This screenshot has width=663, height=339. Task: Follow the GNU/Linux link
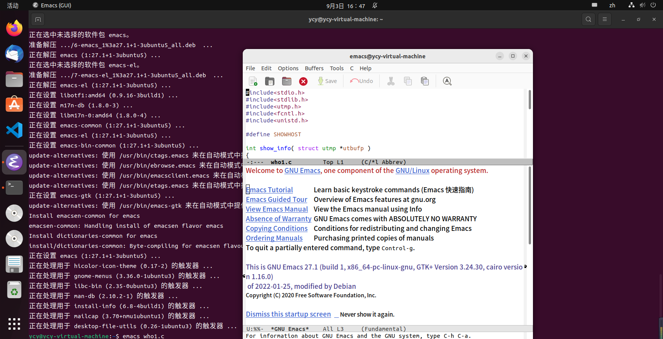tap(412, 171)
